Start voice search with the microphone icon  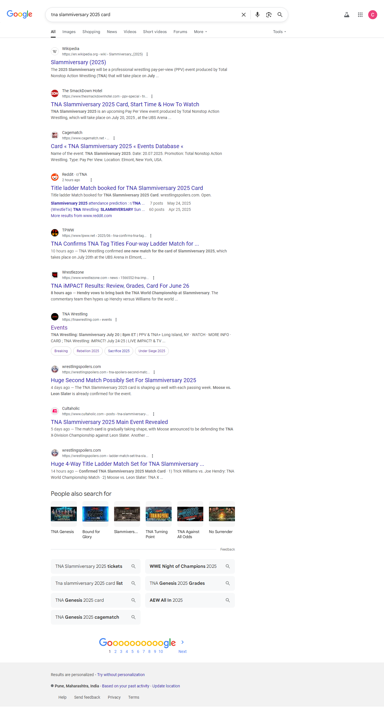(x=257, y=15)
